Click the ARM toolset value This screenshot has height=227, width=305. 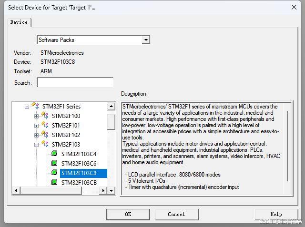pos(46,71)
